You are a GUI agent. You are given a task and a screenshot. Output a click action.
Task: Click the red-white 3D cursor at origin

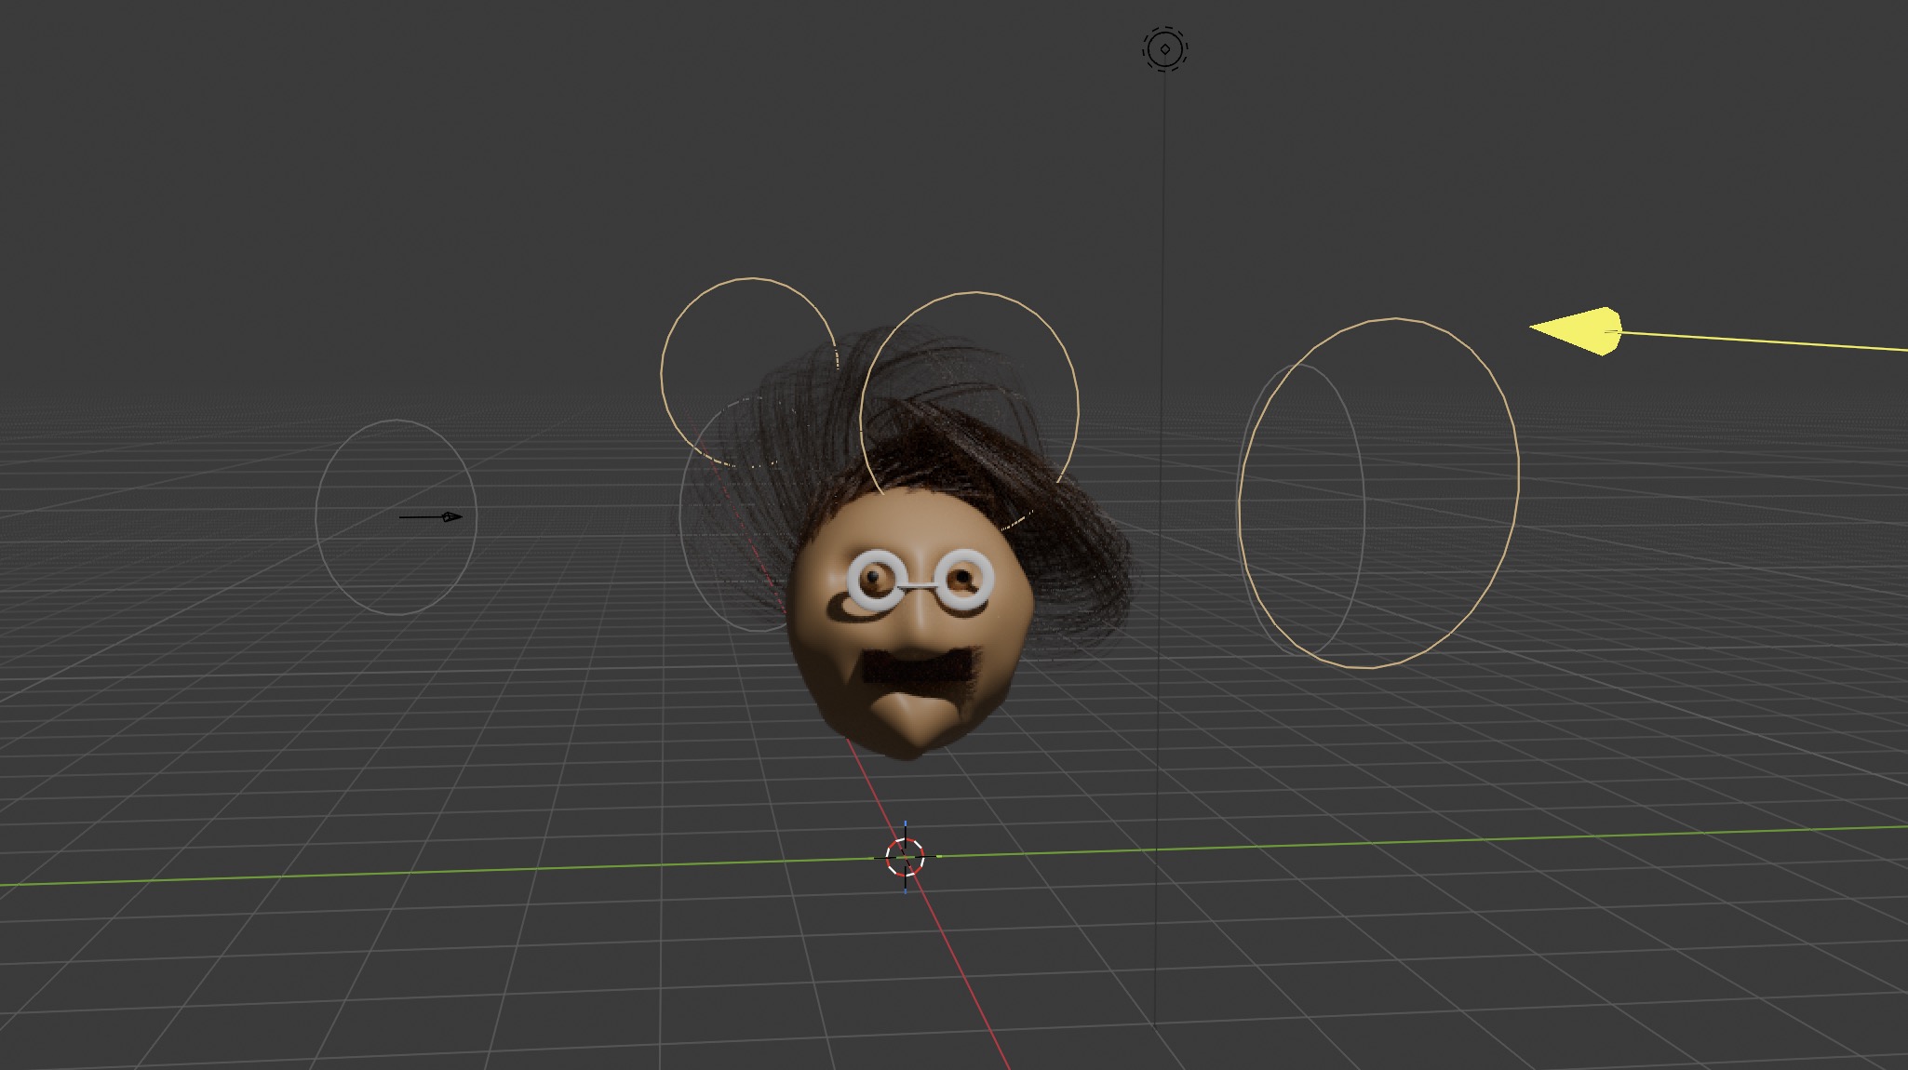click(x=905, y=857)
